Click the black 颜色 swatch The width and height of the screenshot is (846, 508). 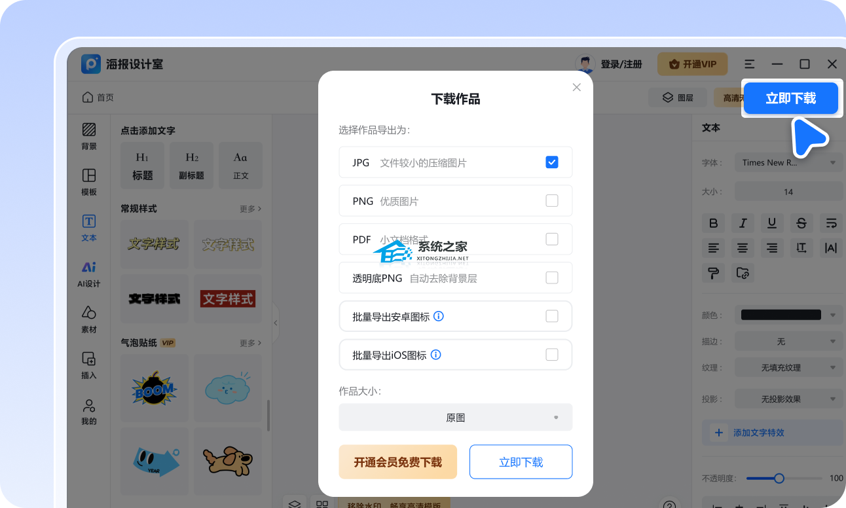click(x=781, y=315)
